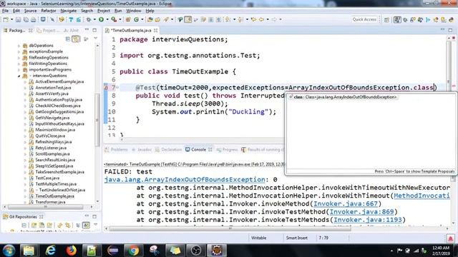Open the Invoker.java:869 stack trace link
Screen dimensions: 458x257
pos(361,212)
